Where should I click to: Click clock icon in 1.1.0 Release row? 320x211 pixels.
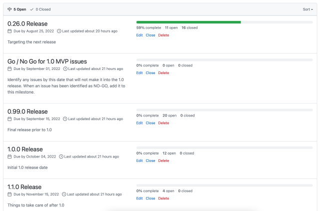[64, 194]
